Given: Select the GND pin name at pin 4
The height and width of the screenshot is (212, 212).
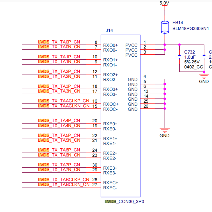Looking at the screenshot, I should tap(133, 80).
